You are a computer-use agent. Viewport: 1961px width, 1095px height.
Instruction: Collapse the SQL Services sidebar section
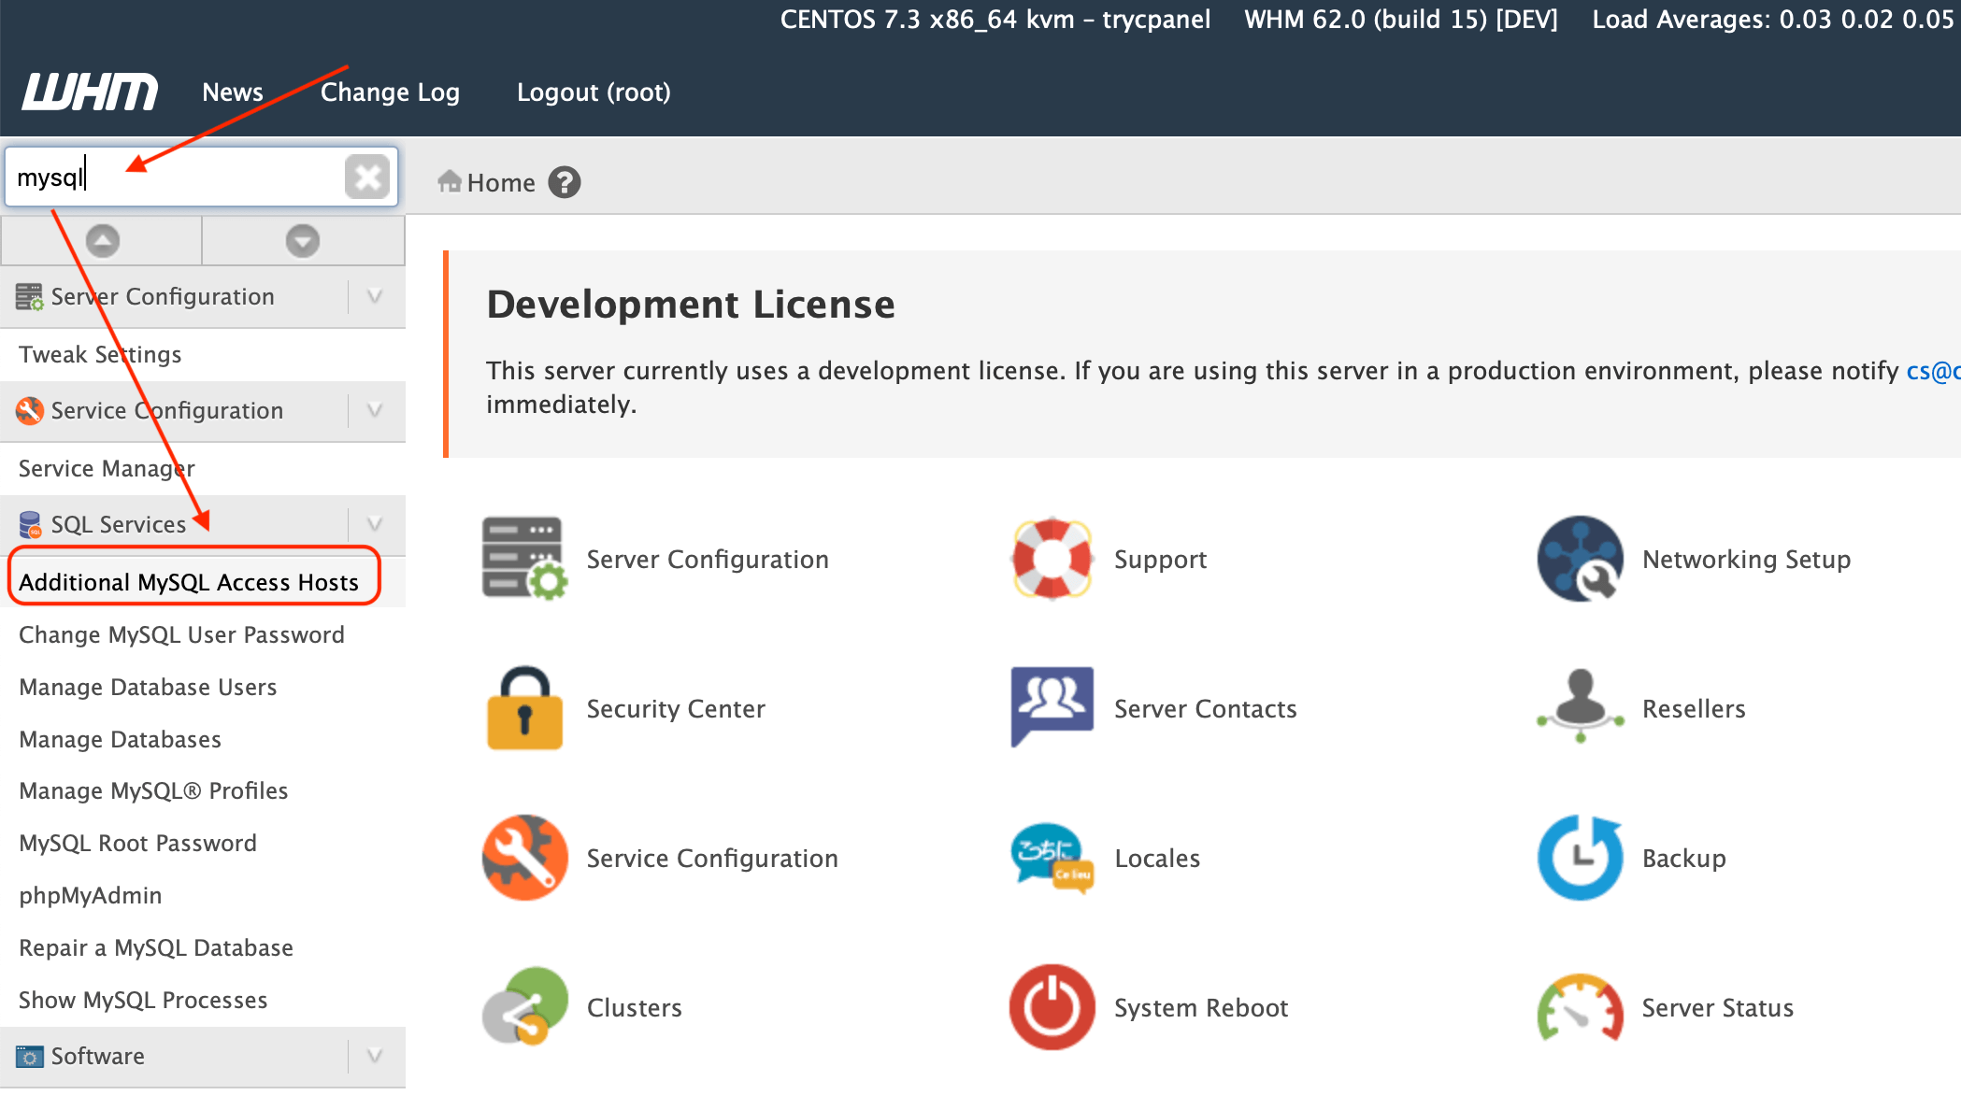375,524
